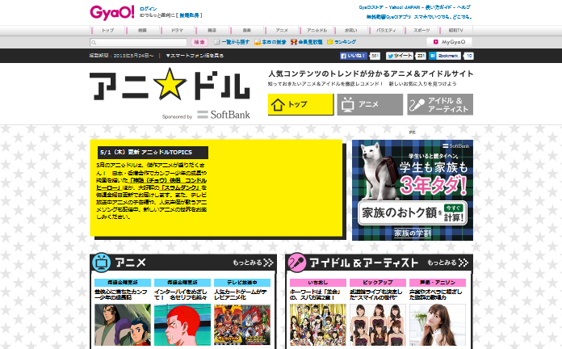The image size is (562, 349).
Task: Open the バラエティ nav tab
Action: (x=386, y=31)
